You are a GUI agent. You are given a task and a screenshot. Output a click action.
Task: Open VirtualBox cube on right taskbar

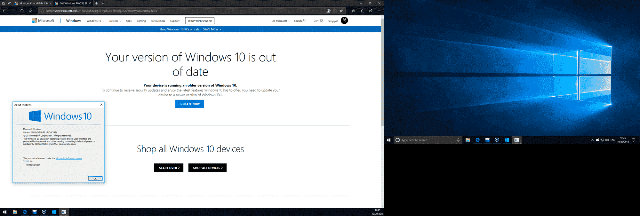pyautogui.click(x=497, y=140)
